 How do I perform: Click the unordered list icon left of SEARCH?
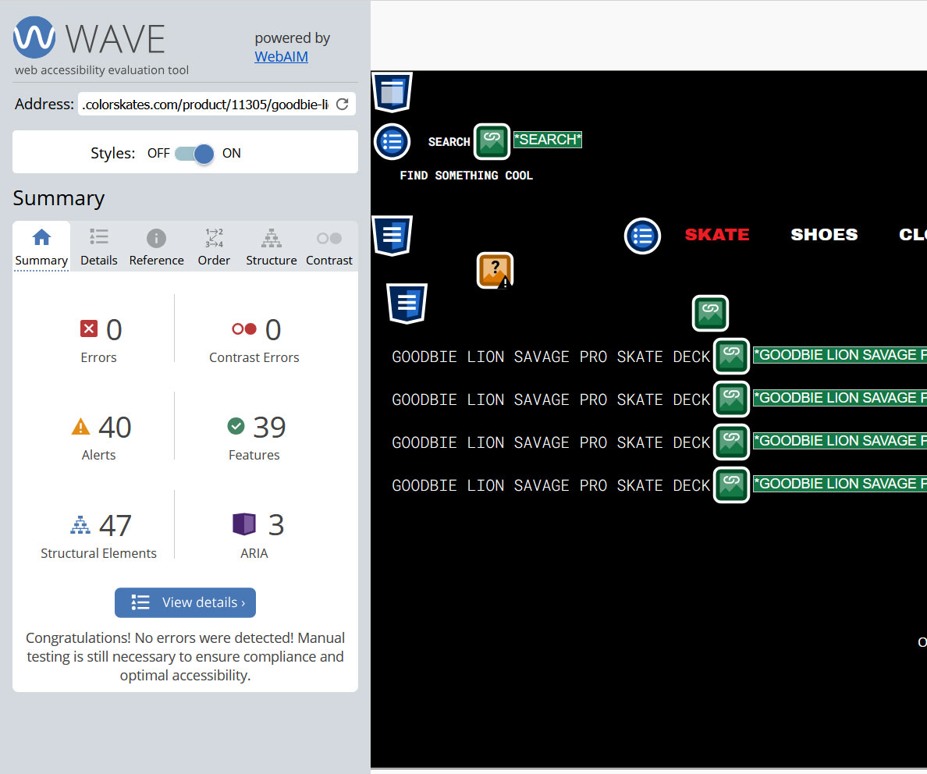[392, 142]
